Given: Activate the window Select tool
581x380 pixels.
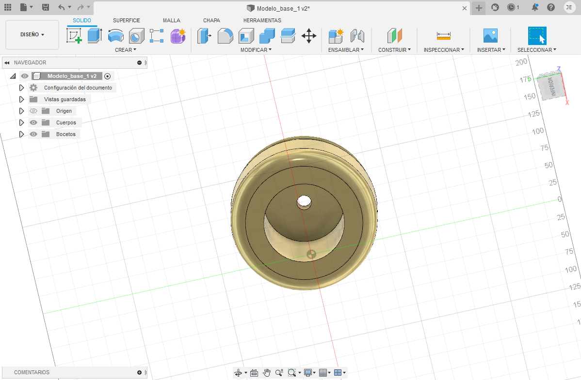Looking at the screenshot, I should (537, 36).
